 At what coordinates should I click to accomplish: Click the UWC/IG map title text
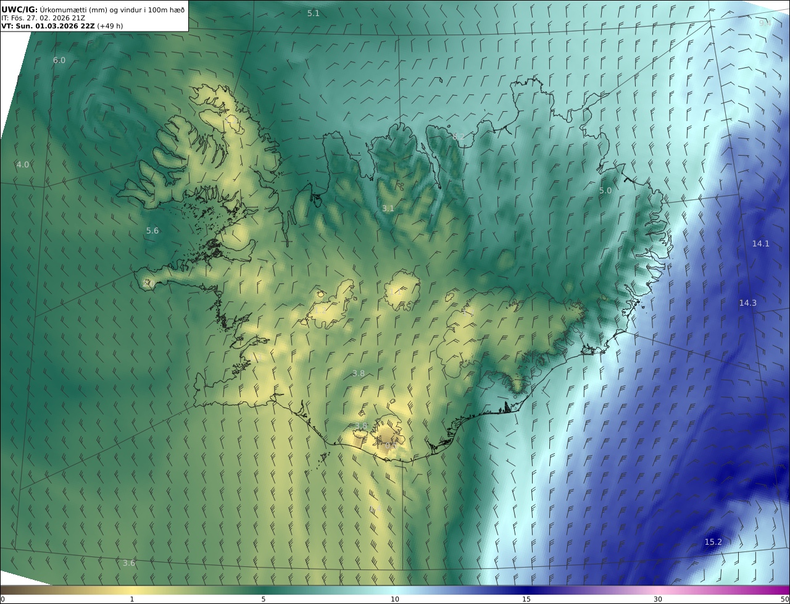tap(93, 9)
